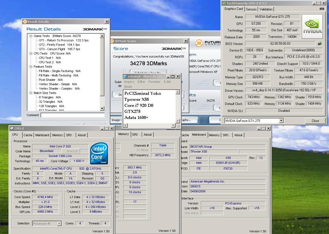This screenshot has height=234, width=329.
Task: Click the CPU-Z title bar icon
Action: click(12, 128)
